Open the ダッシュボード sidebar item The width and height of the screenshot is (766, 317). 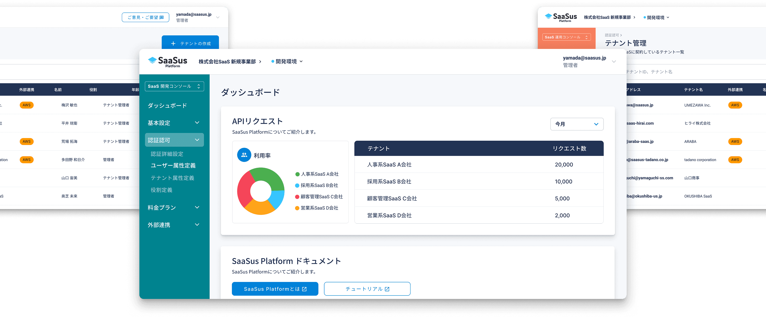pos(167,106)
